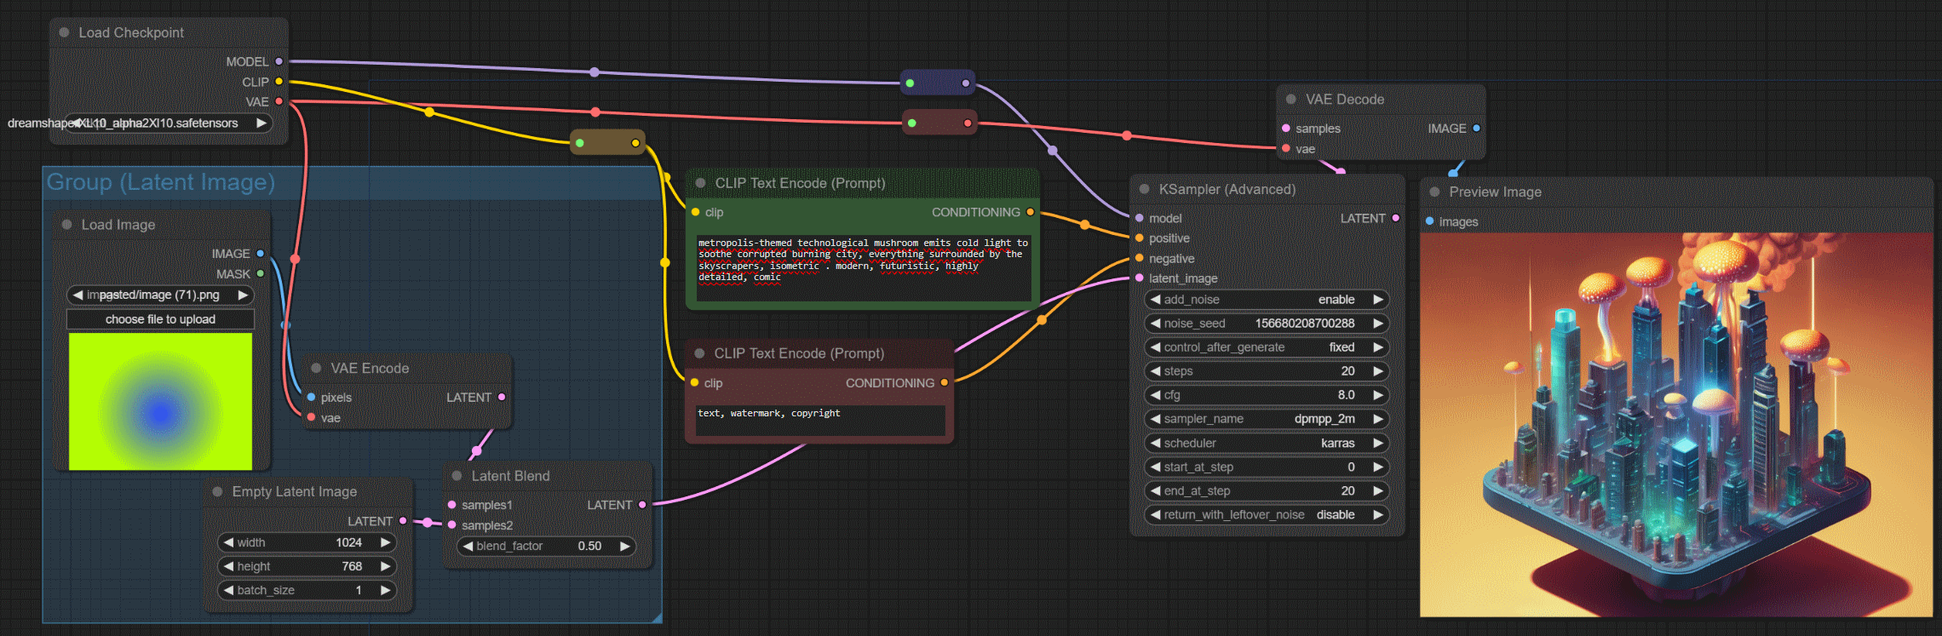This screenshot has height=636, width=1942.
Task: Open the scheduler karras dropdown
Action: pos(1266,444)
